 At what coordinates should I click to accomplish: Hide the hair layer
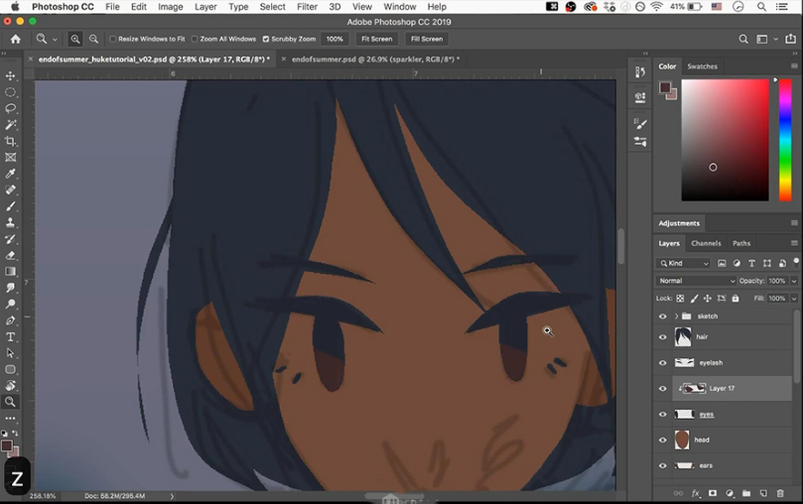click(x=663, y=337)
